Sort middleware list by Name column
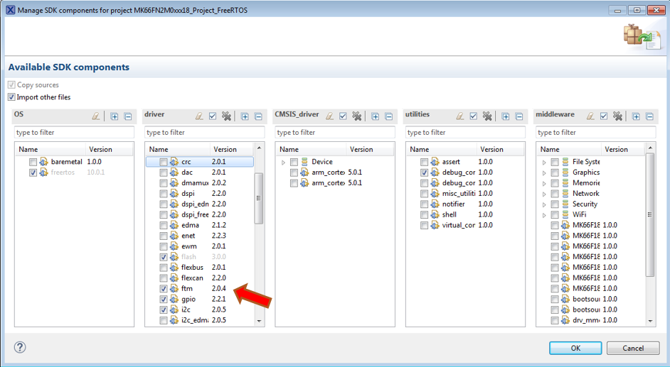 (x=569, y=149)
